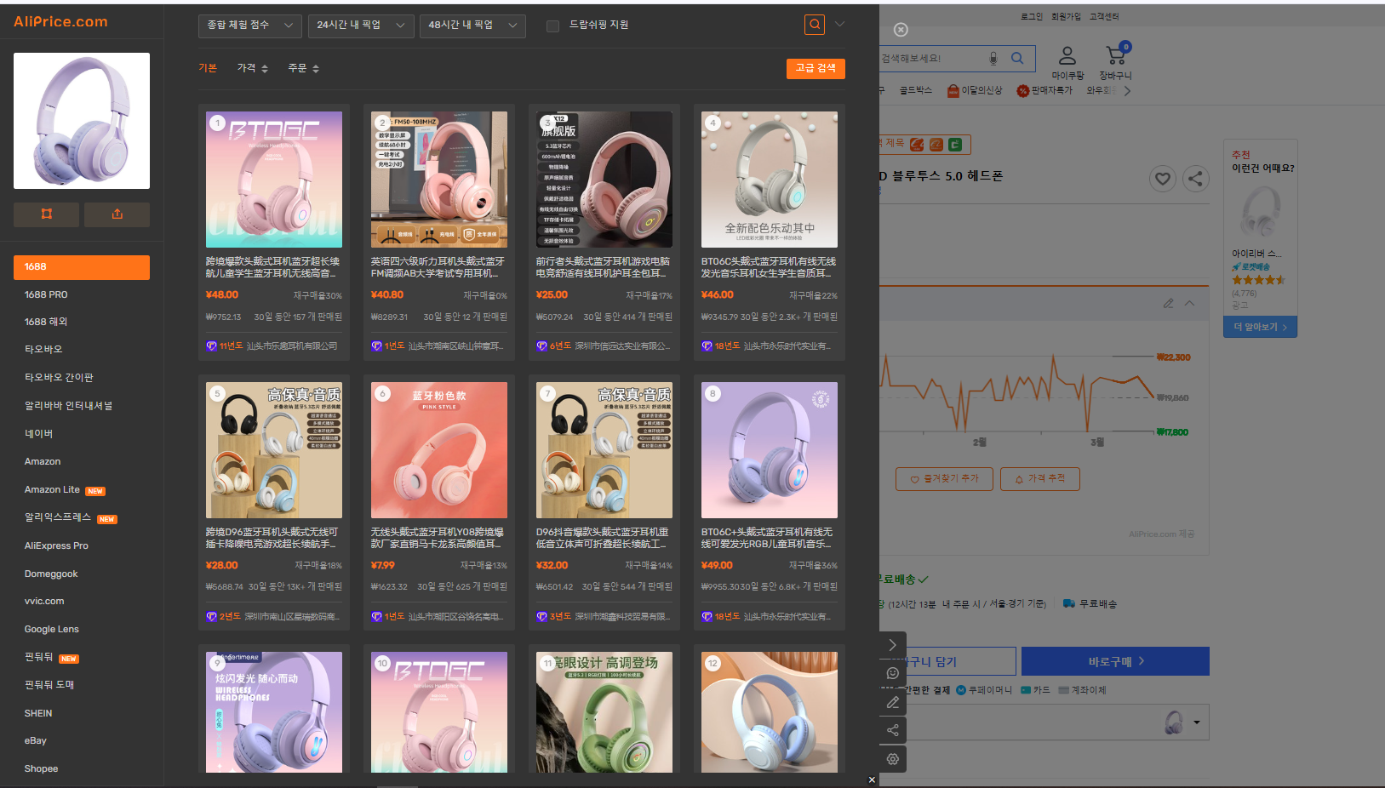This screenshot has width=1385, height=788.
Task: Click the purple headphone preview image in the sidebar
Action: [82, 121]
